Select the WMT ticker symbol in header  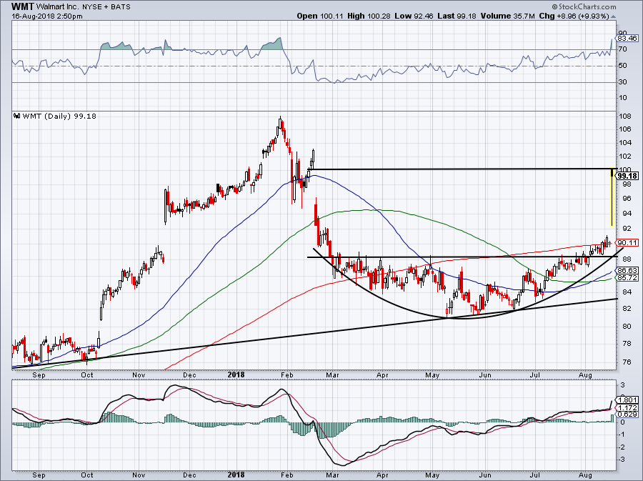(x=23, y=6)
